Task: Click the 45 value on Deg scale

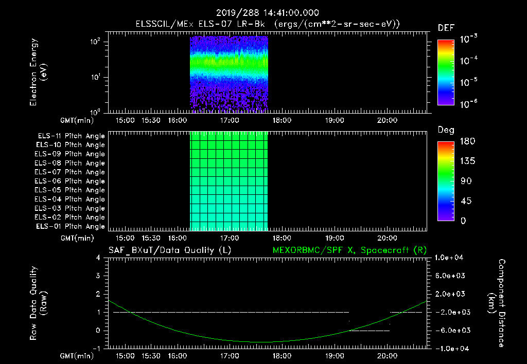Action: click(x=466, y=201)
